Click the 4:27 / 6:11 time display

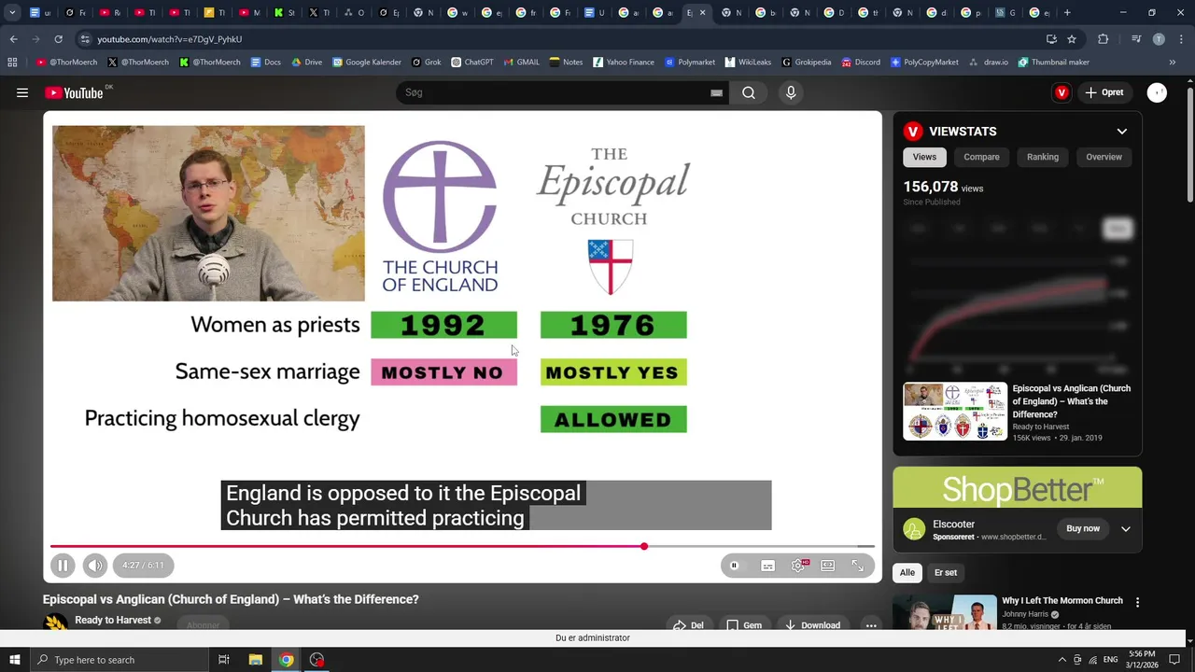143,565
